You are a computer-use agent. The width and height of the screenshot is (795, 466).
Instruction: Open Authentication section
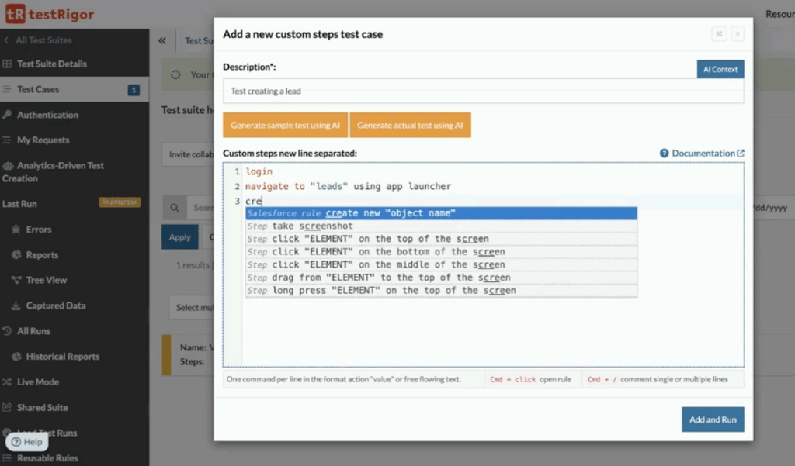[x=47, y=115]
